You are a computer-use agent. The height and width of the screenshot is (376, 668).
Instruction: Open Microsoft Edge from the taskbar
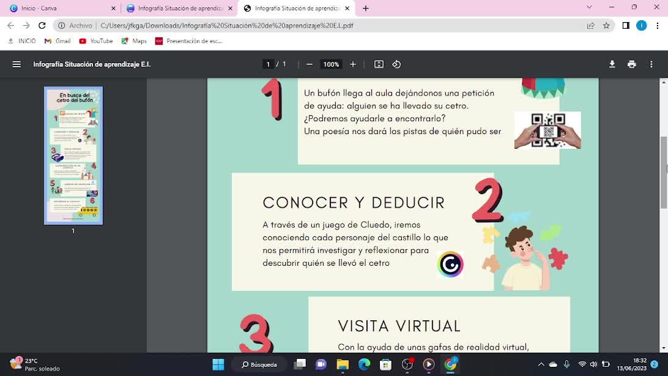(x=364, y=364)
